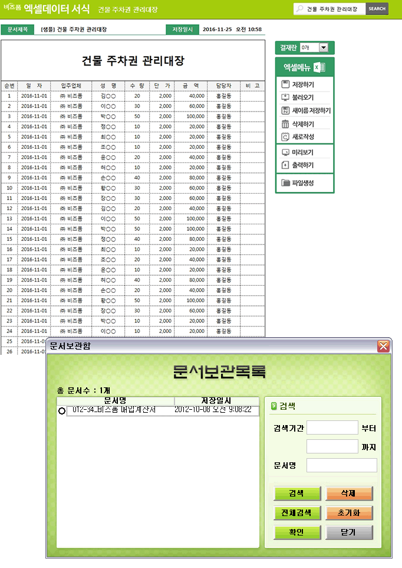Click the Excel logo in 엑셀메뉴 header
The width and height of the screenshot is (402, 568).
(x=319, y=67)
